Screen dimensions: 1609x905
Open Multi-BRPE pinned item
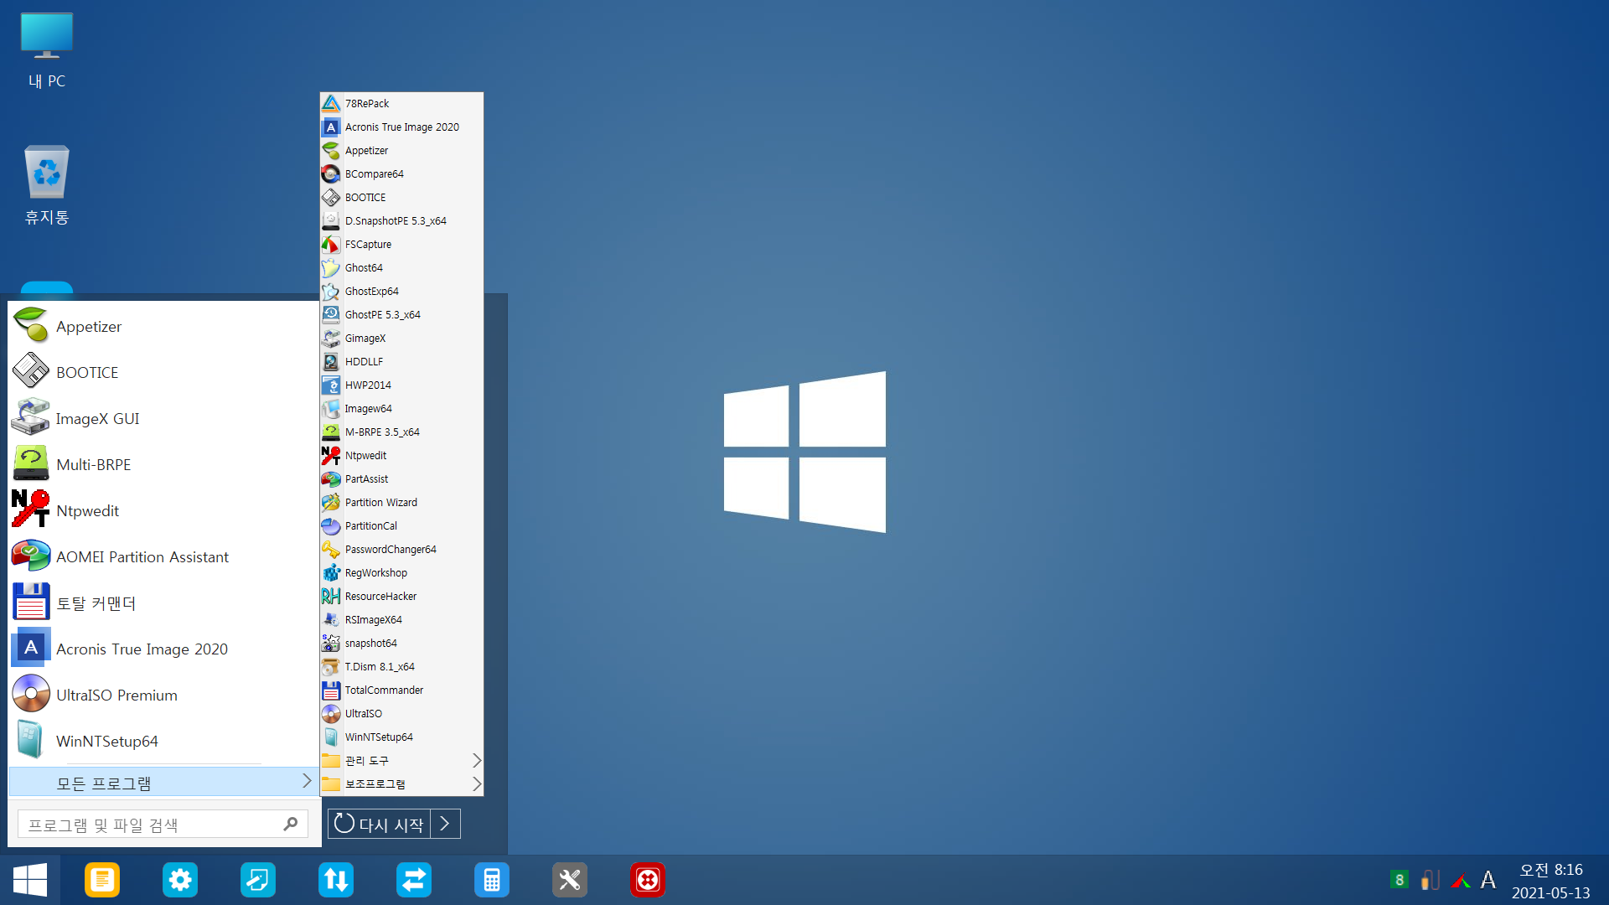click(x=163, y=464)
